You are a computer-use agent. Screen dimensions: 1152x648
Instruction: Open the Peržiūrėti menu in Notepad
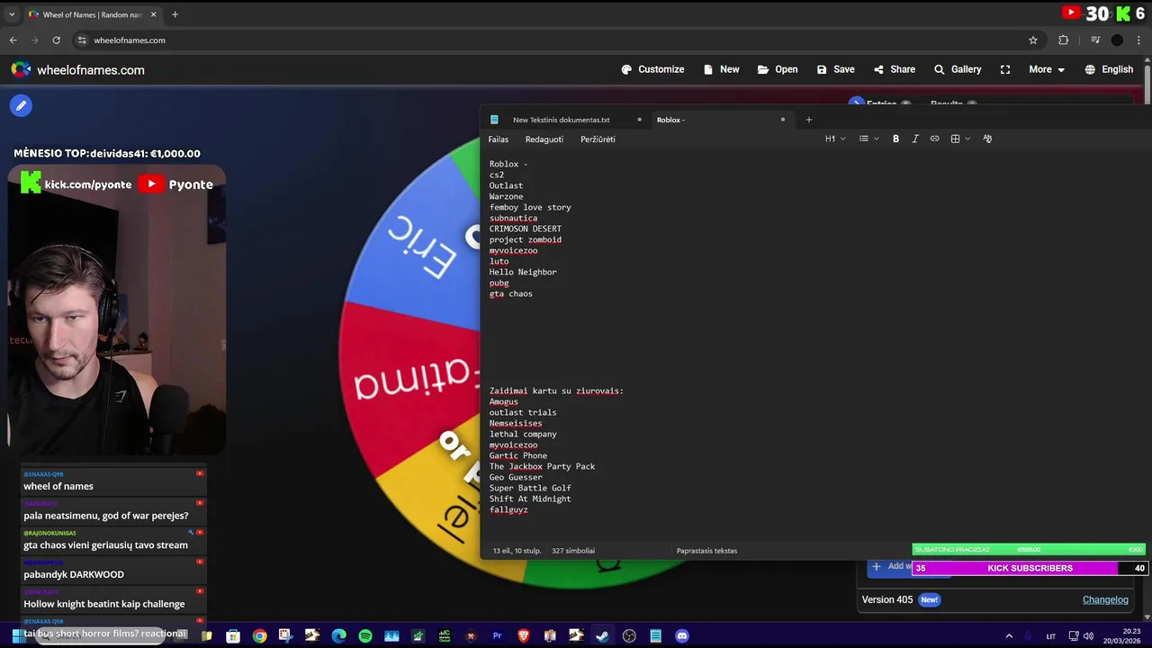click(598, 139)
